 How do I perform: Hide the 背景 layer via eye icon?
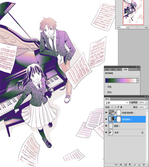click(x=106, y=132)
